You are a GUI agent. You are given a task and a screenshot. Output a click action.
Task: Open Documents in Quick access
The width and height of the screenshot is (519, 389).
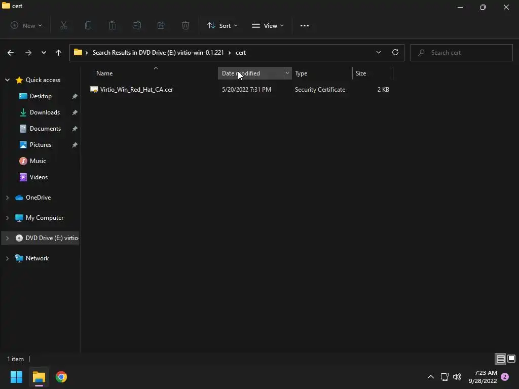[x=45, y=129]
